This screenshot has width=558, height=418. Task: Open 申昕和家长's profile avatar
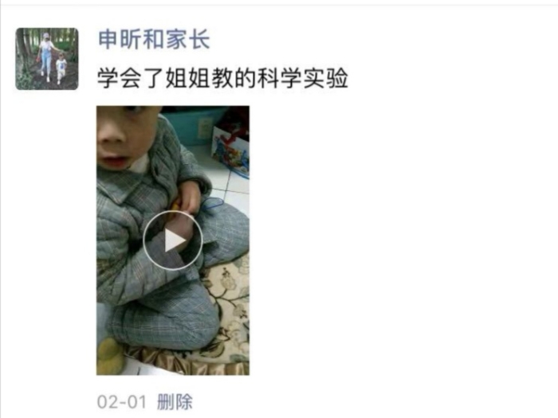46,59
